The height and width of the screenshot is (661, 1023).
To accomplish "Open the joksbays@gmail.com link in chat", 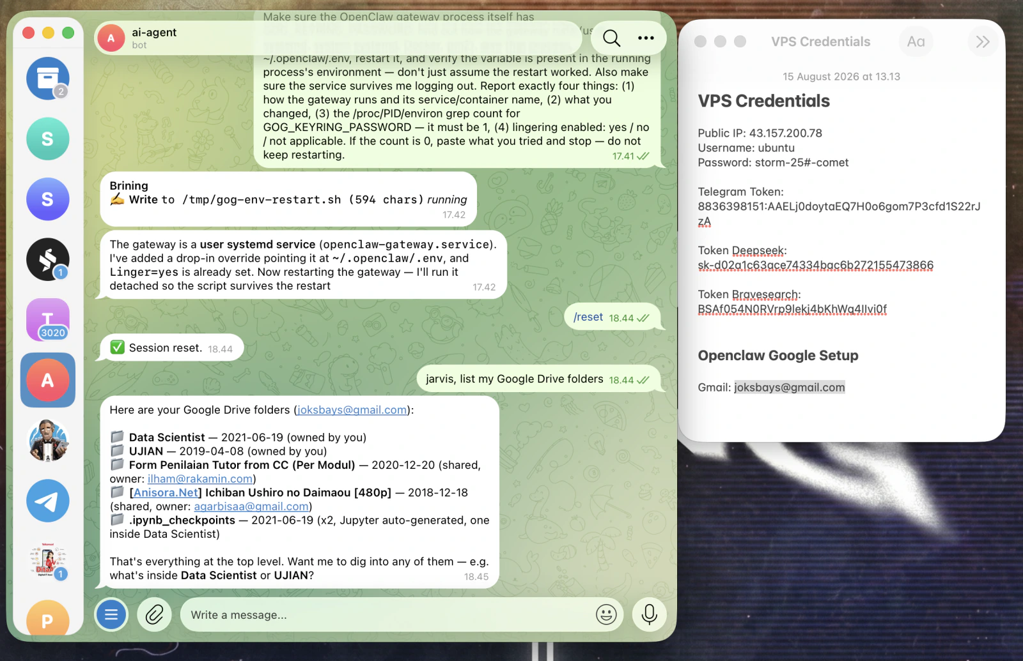I will [352, 410].
